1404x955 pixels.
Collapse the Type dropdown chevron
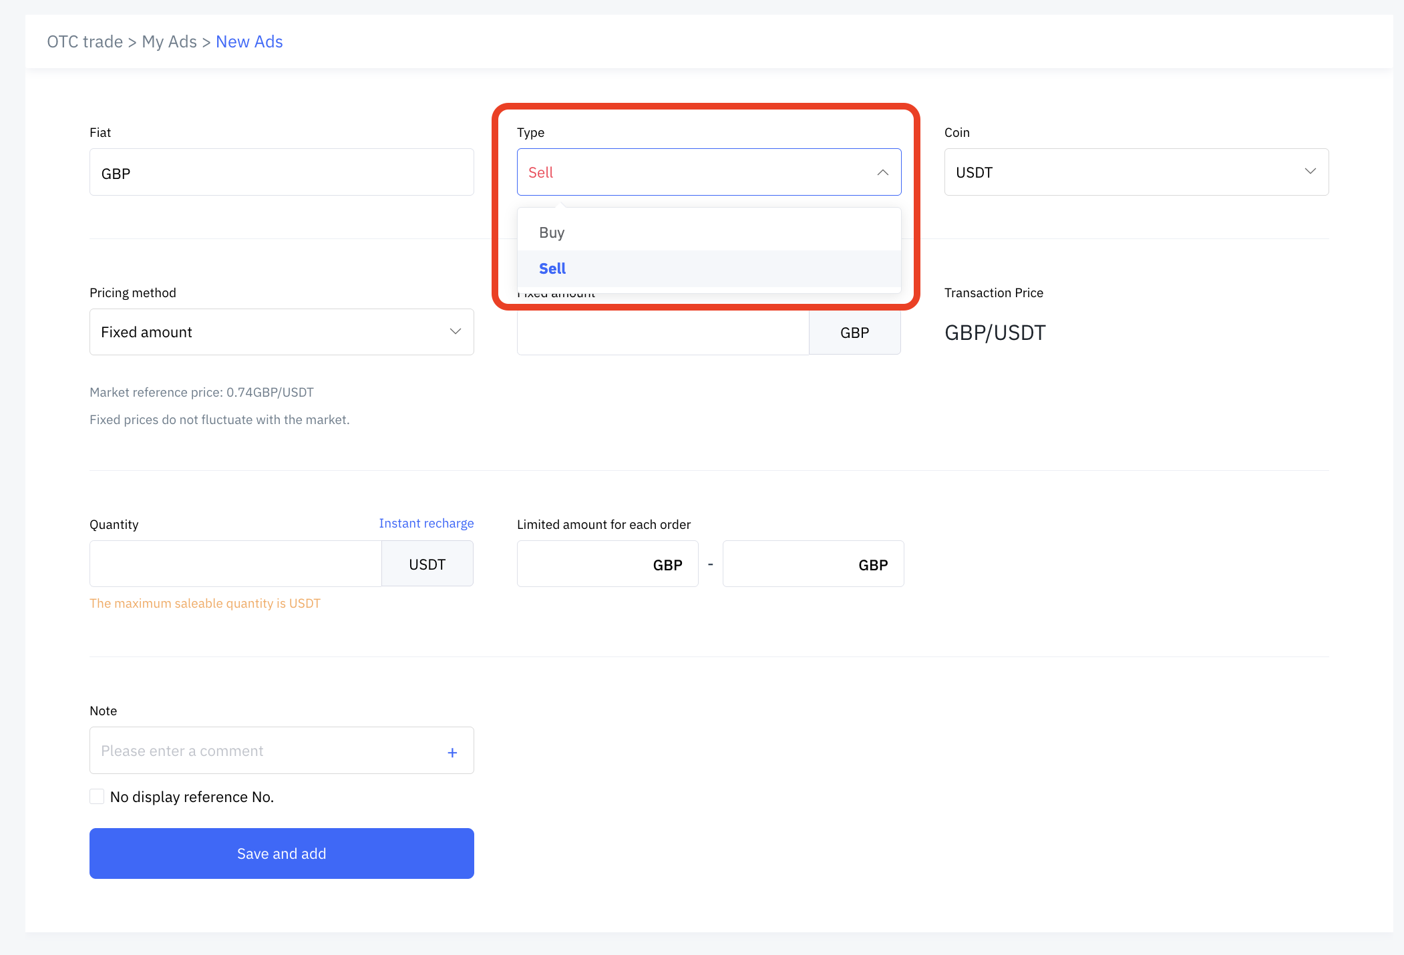(x=882, y=172)
